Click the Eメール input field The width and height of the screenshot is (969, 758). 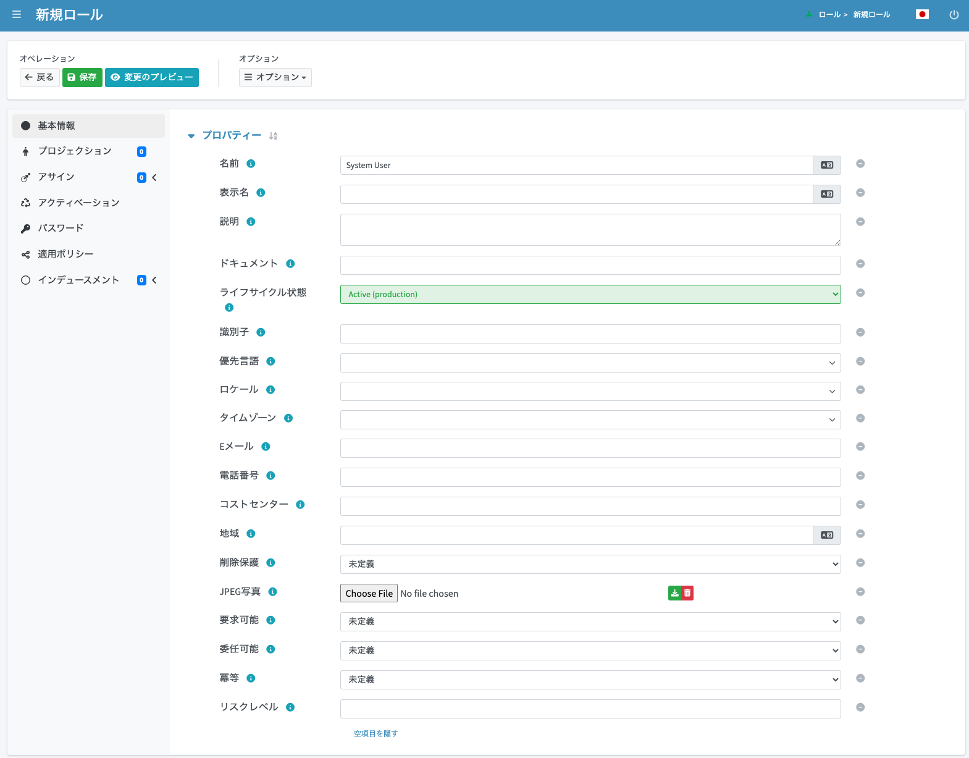pyautogui.click(x=590, y=448)
